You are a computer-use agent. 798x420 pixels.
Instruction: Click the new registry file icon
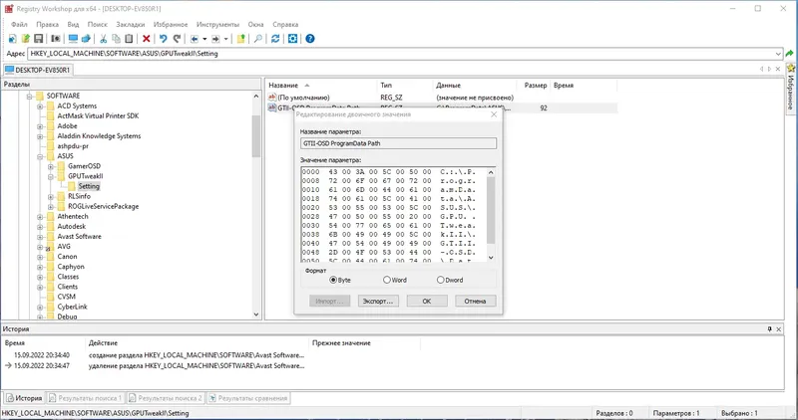(12, 39)
